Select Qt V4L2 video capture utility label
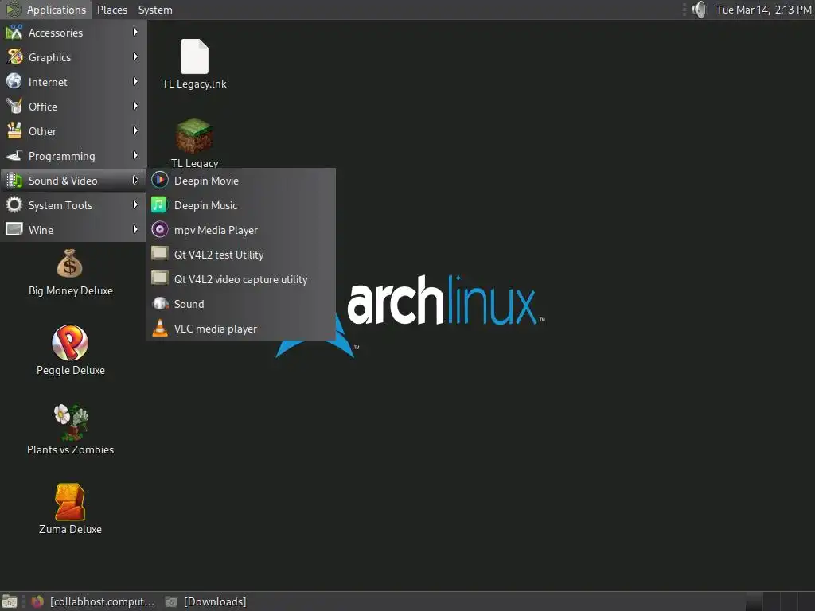815x611 pixels. [x=240, y=279]
